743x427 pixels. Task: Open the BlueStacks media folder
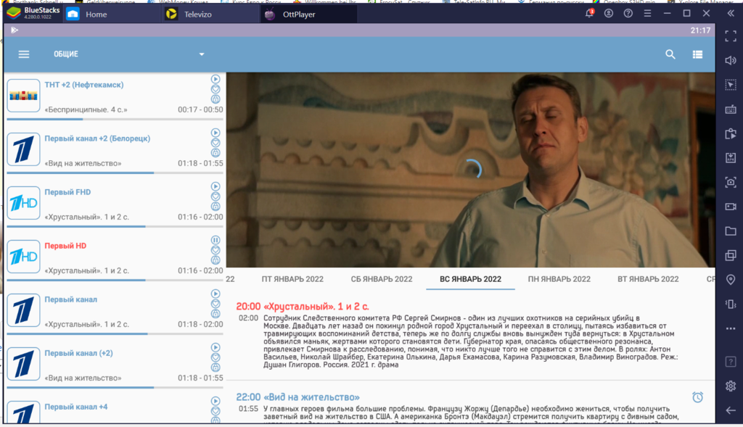click(731, 231)
